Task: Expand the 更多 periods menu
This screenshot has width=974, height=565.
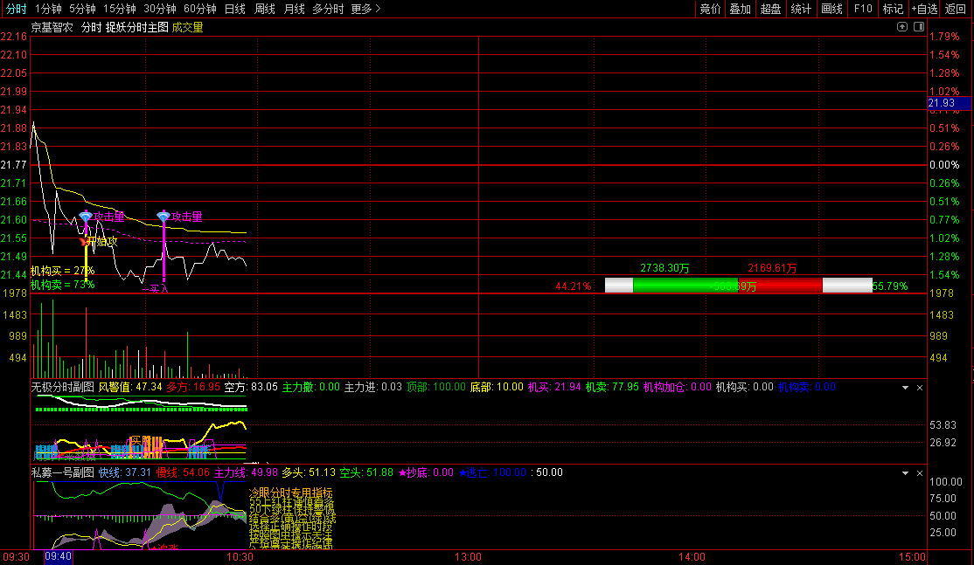Action: click(365, 9)
